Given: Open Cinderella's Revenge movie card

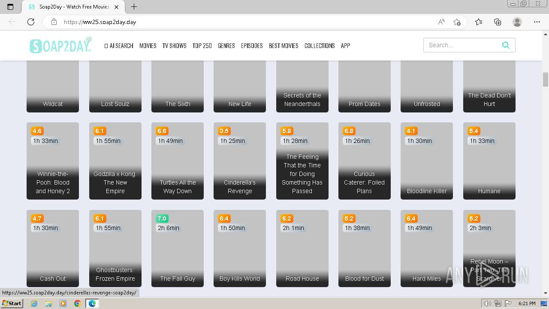Looking at the screenshot, I should [240, 161].
